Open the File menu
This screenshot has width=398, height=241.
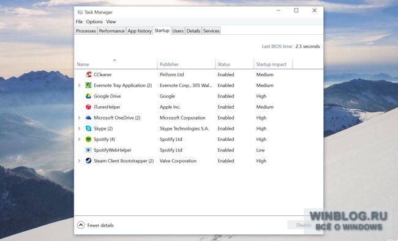point(79,22)
